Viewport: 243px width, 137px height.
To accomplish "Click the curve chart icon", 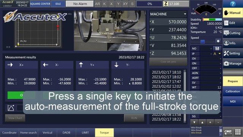I will click(x=11, y=108).
